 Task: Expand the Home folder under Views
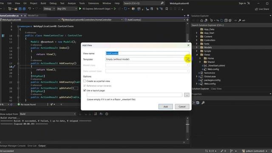pos(200,58)
